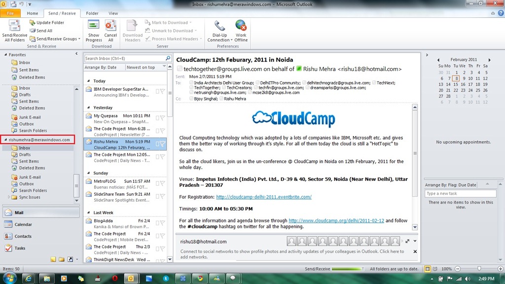Click Cancel All icon

coord(110,31)
